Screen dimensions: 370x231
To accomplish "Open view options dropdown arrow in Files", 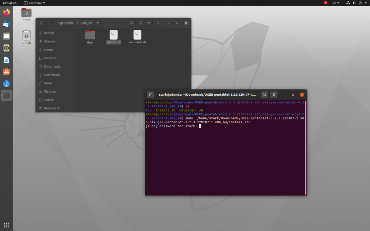I will (148, 23).
